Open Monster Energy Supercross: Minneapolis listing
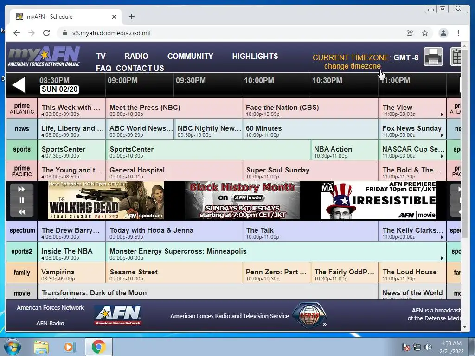Image resolution: width=475 pixels, height=356 pixels. point(276,252)
